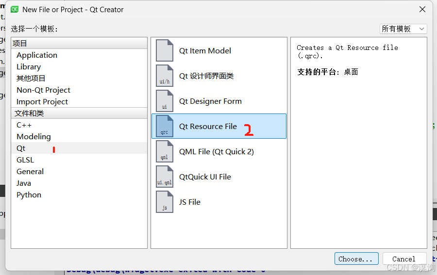
Task: Open the 所有模板 template filter dropdown
Action: tap(403, 29)
